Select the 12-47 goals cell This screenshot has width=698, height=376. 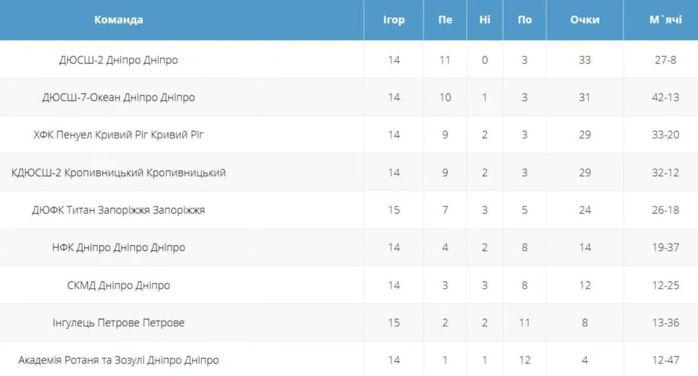coord(665,360)
